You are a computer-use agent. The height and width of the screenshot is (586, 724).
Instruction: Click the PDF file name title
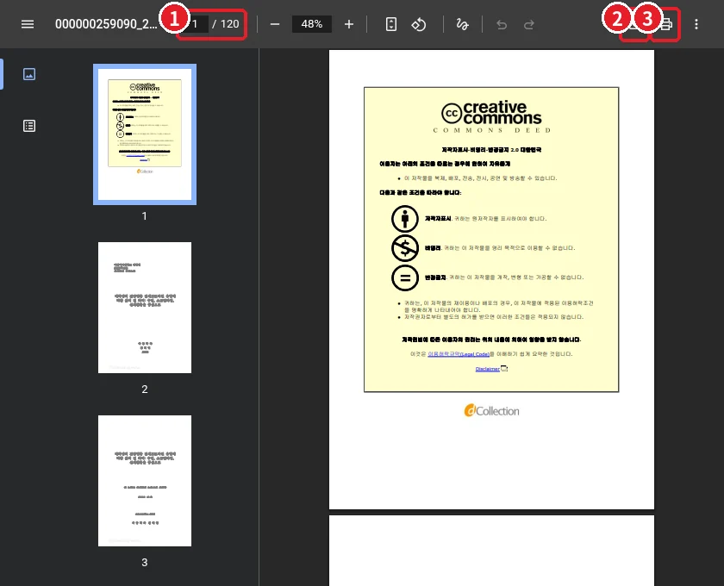pyautogui.click(x=106, y=24)
